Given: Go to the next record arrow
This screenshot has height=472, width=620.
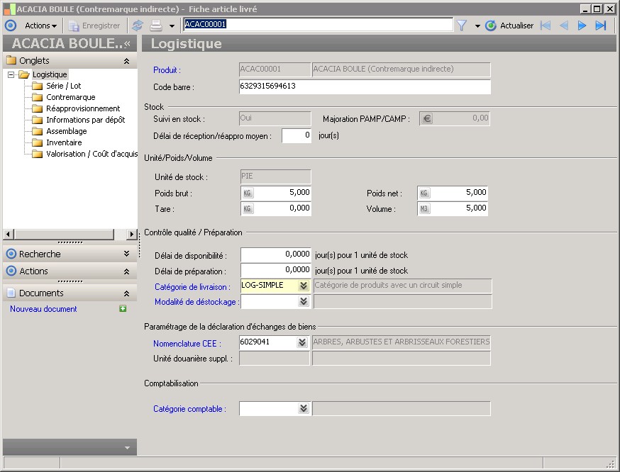Looking at the screenshot, I should (582, 26).
